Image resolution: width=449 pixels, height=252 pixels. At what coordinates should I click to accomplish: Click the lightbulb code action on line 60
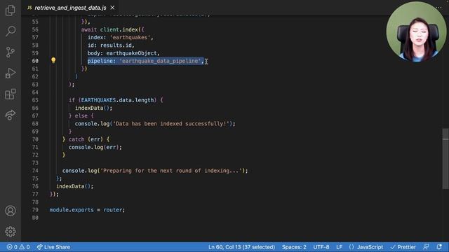(53, 60)
